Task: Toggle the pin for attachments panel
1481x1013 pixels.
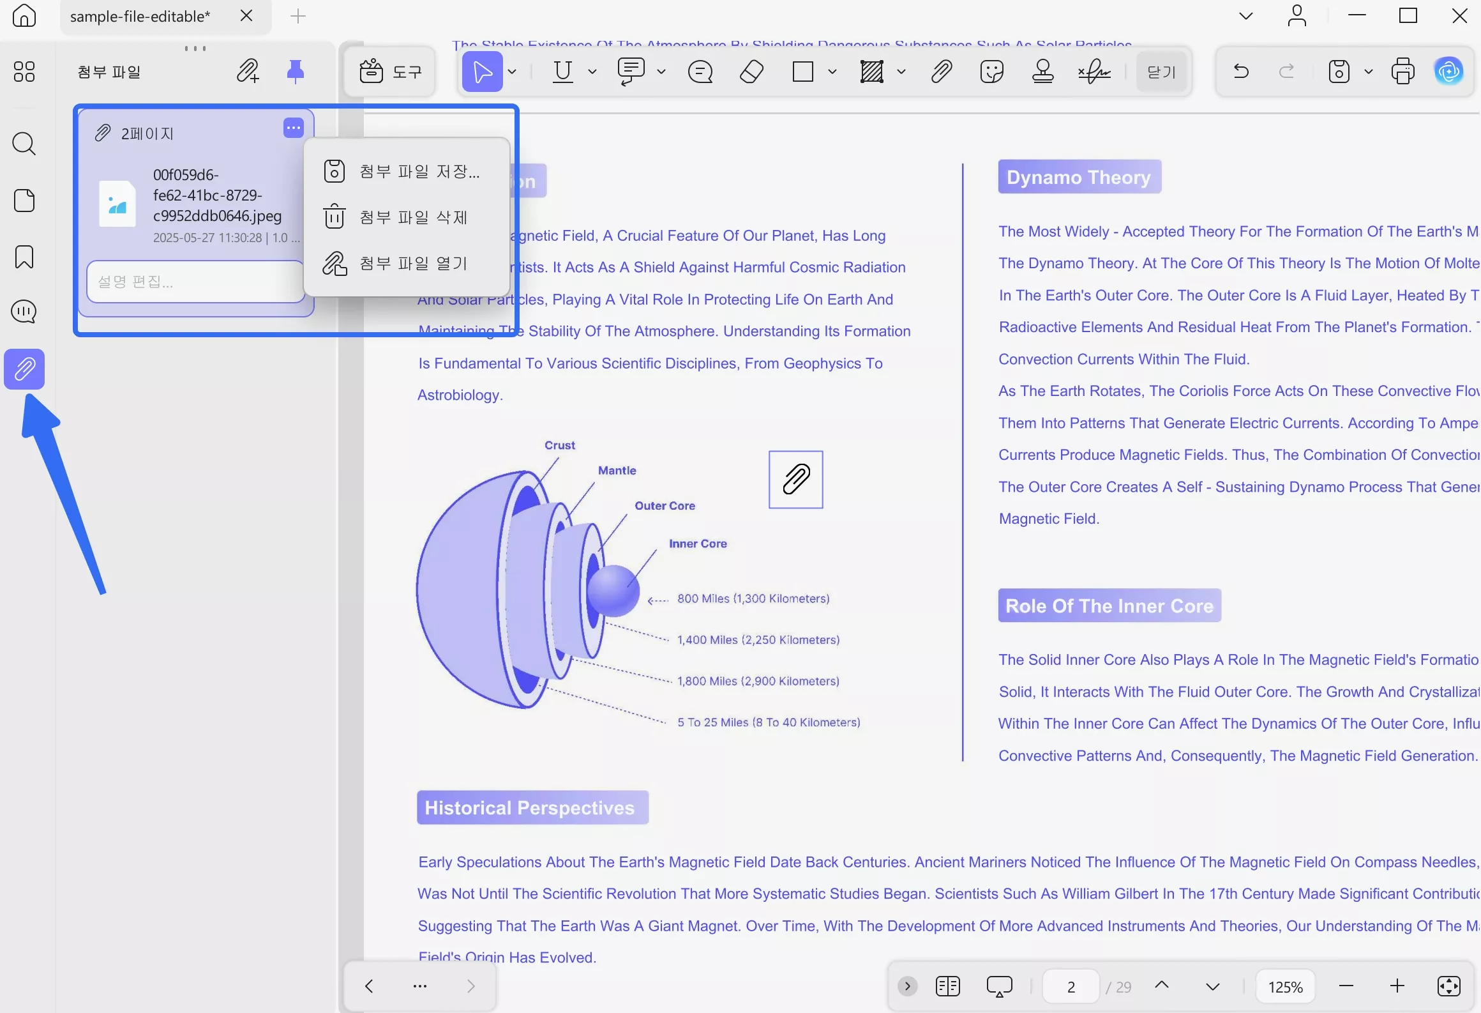Action: [295, 71]
